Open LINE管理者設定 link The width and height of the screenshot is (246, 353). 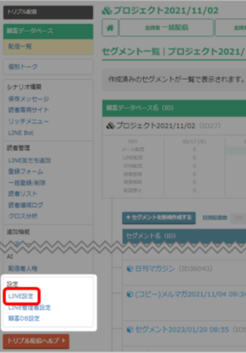(x=29, y=307)
